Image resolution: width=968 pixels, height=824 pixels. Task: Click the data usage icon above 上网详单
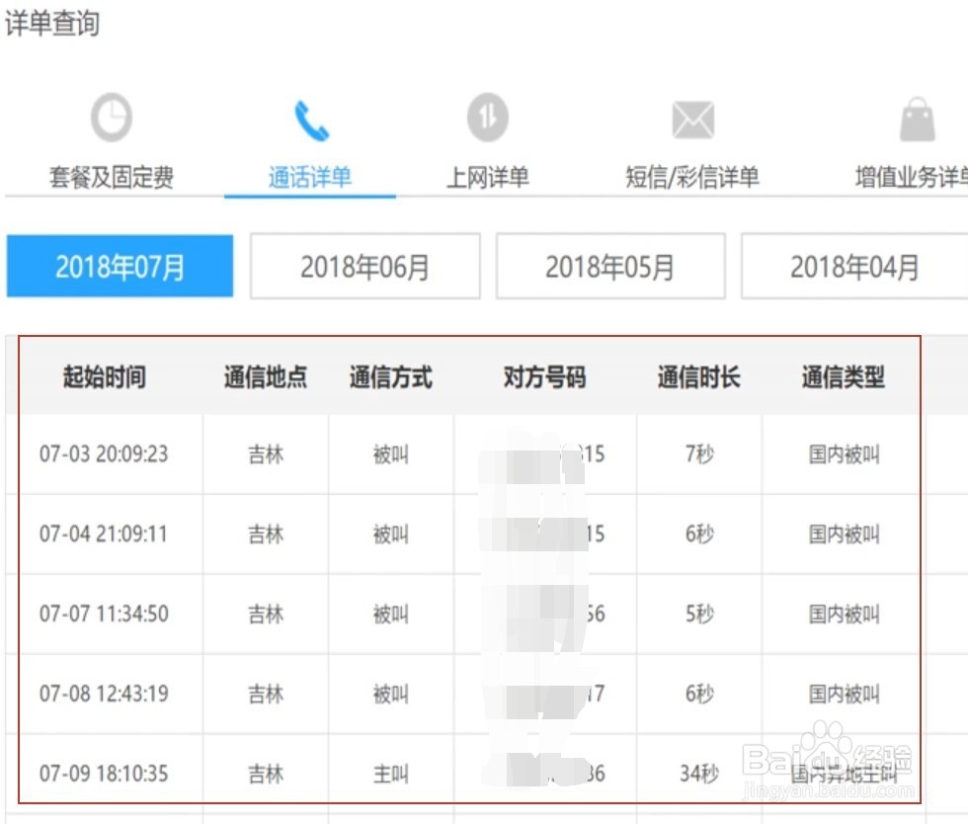coord(486,116)
